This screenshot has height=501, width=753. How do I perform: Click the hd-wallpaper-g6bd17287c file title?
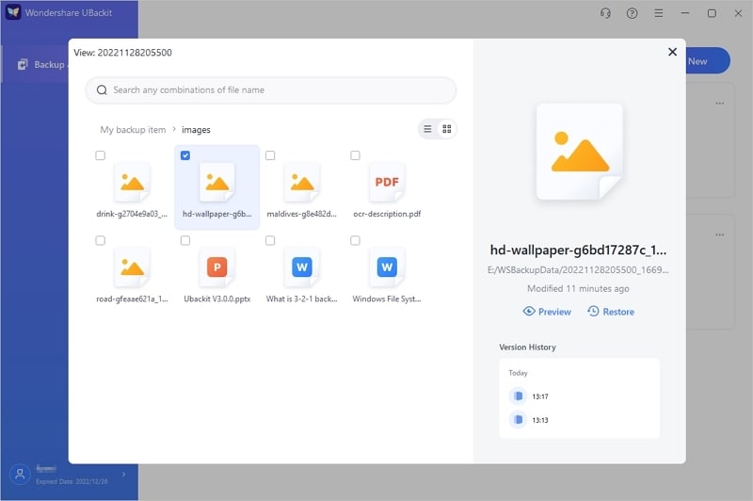[x=578, y=250]
